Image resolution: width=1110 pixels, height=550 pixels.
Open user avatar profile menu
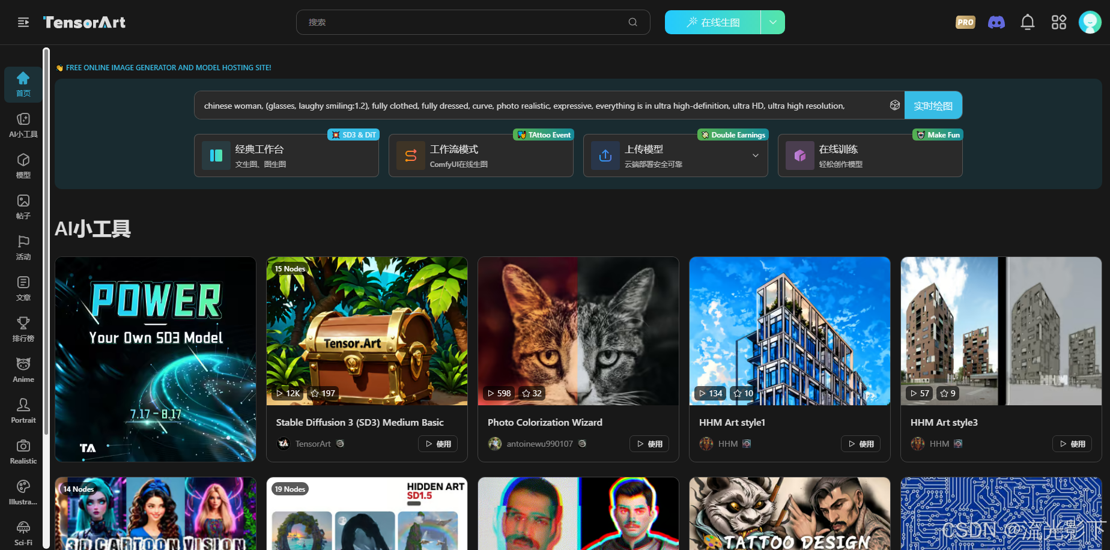(x=1090, y=22)
